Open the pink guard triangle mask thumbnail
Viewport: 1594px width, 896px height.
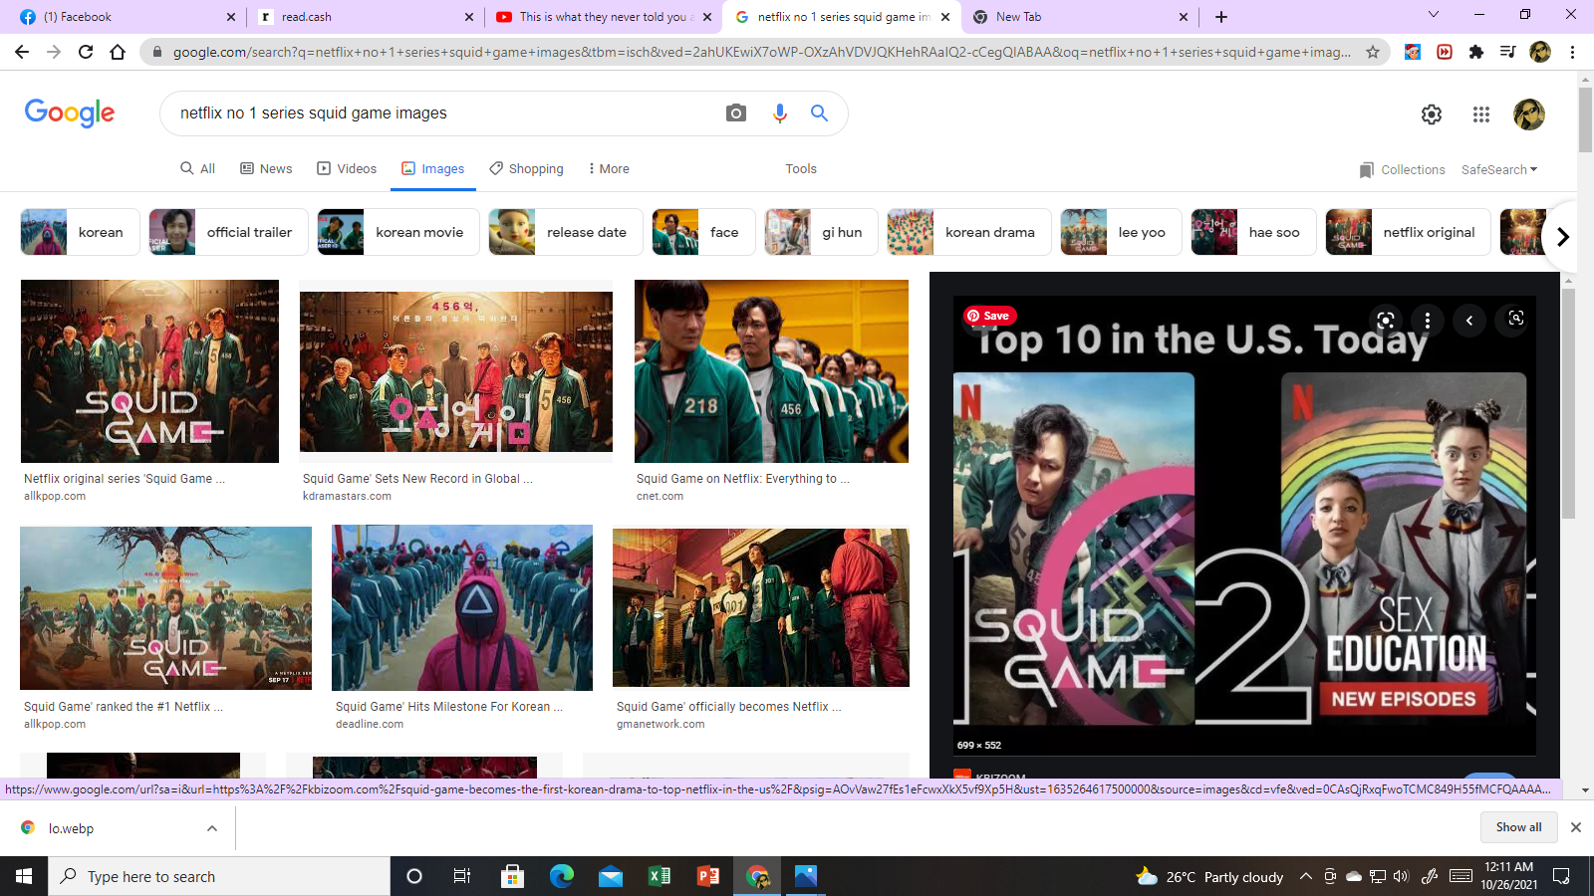point(462,607)
